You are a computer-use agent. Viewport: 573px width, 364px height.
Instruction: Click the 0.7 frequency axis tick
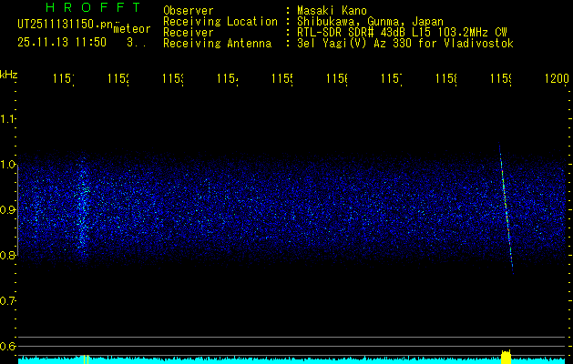[8, 300]
